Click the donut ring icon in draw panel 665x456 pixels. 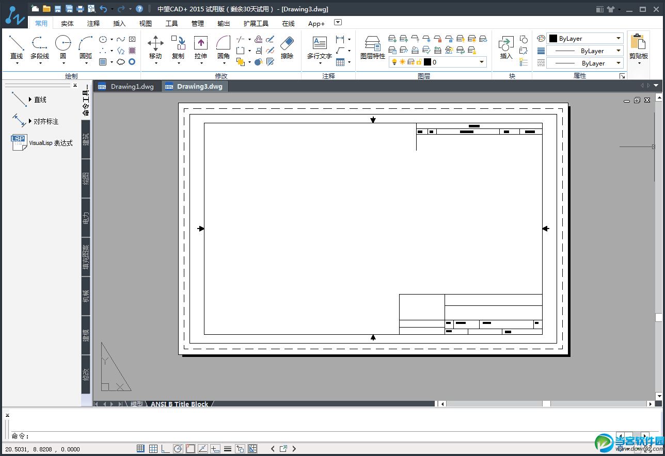coord(132,62)
